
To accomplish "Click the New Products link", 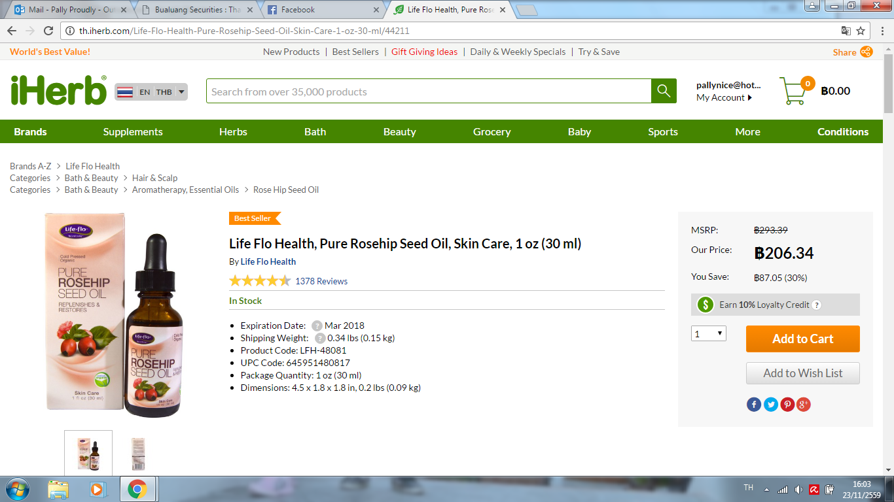I will [291, 52].
